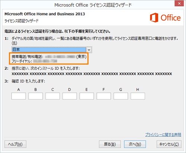Click confirmation ID field H
186x153 pixels.
point(138,96)
